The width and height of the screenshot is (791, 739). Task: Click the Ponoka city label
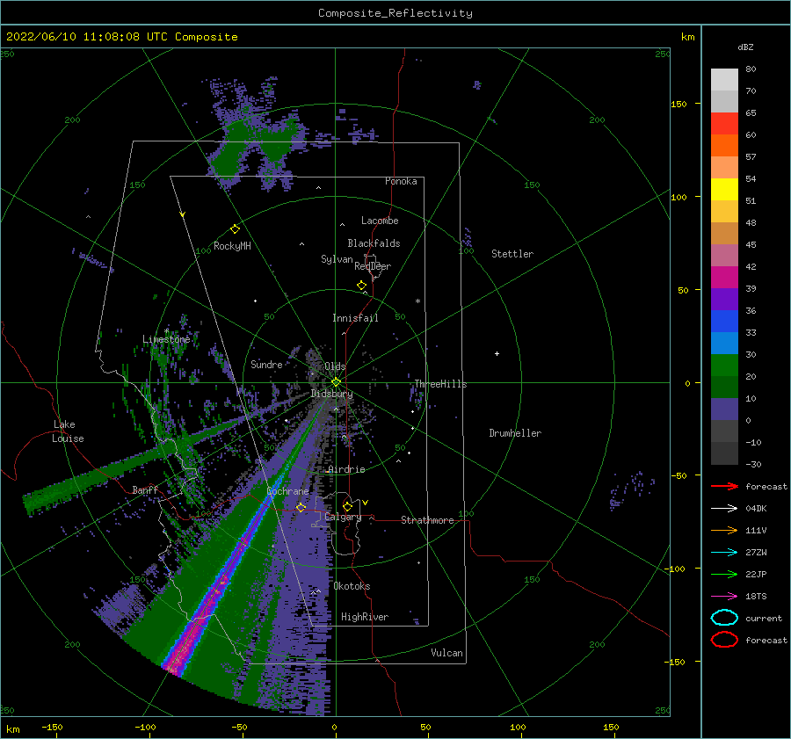tap(401, 181)
